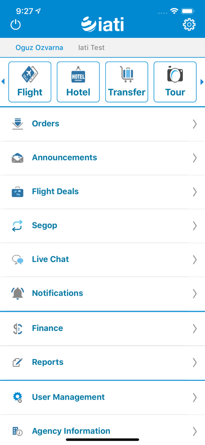Show previous services with left arrow
Viewport: 205px width, 445px height.
[x=3, y=82]
